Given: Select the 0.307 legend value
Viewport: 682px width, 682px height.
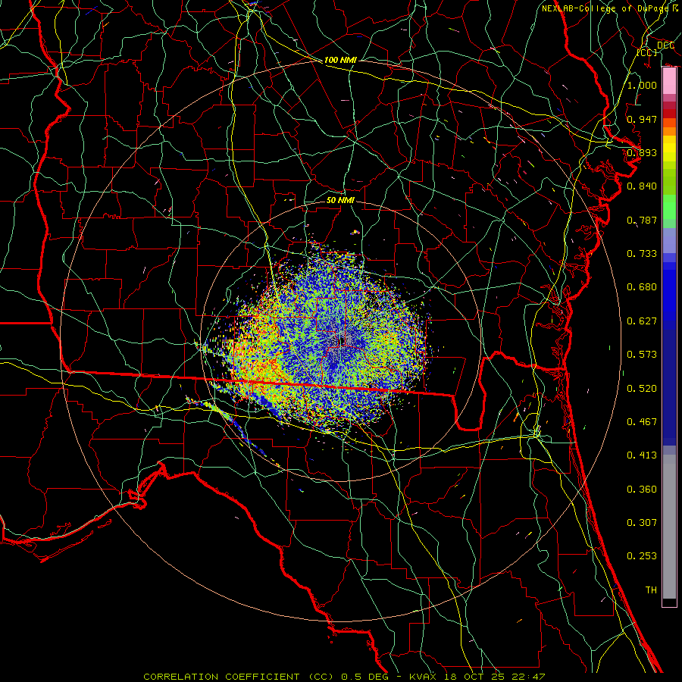Looking at the screenshot, I should [x=642, y=522].
